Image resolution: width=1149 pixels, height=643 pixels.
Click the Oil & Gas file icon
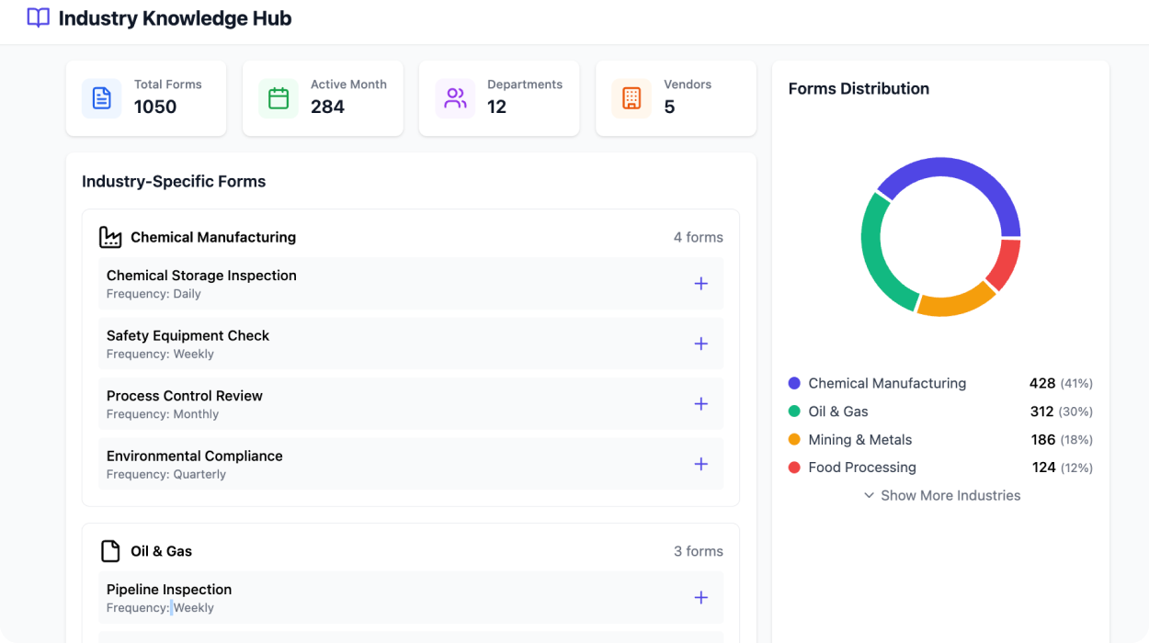tap(110, 551)
